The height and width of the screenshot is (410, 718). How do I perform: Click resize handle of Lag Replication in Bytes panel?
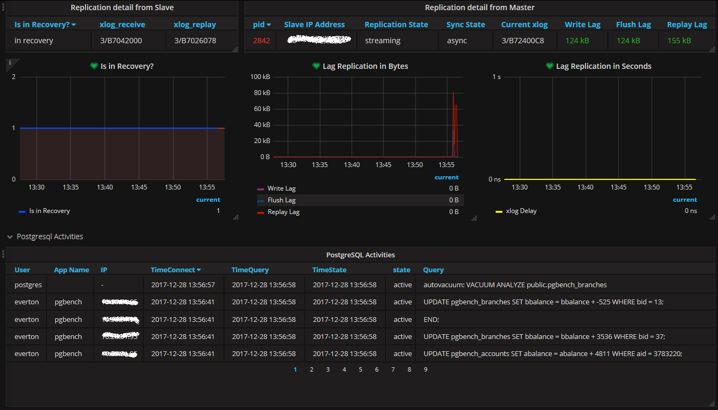(x=474, y=218)
